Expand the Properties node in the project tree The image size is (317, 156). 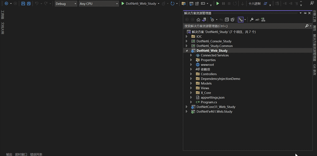point(191,60)
